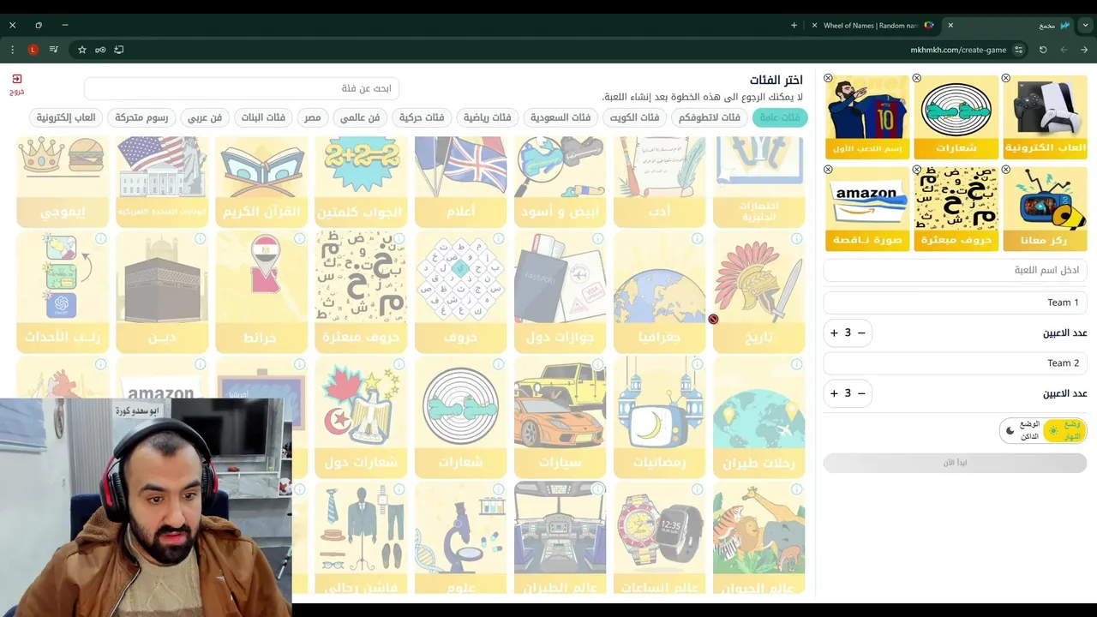Switch to فئات السعودية filter tab
Image resolution: width=1097 pixels, height=617 pixels.
tap(560, 117)
